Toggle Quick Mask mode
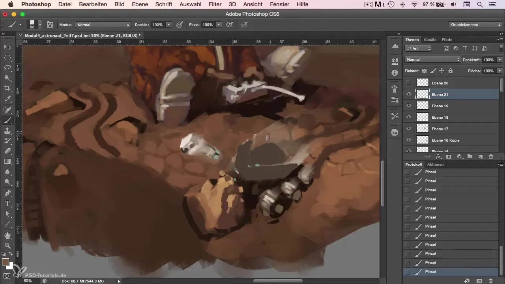The width and height of the screenshot is (505, 284). tap(7, 276)
